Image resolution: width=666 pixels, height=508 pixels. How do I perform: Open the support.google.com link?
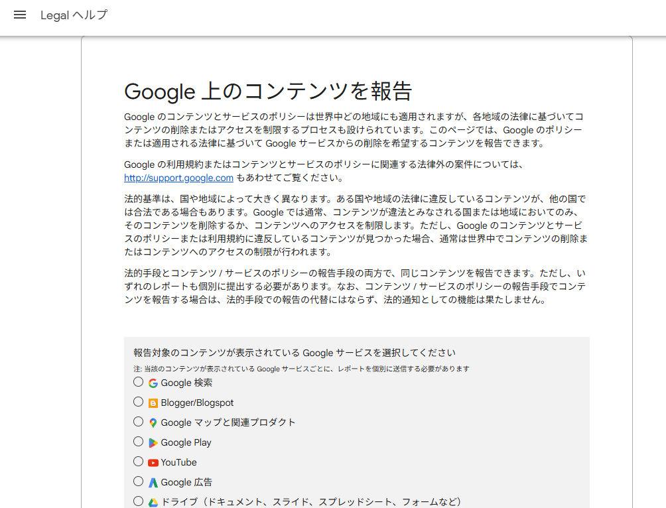click(x=178, y=178)
